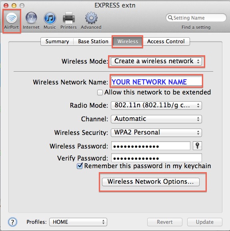Open the Advanced gear settings

(91, 21)
